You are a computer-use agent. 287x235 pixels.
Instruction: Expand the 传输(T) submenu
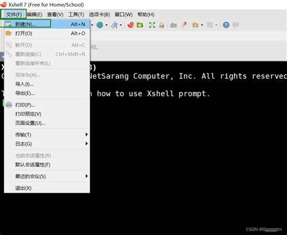[x=47, y=134]
